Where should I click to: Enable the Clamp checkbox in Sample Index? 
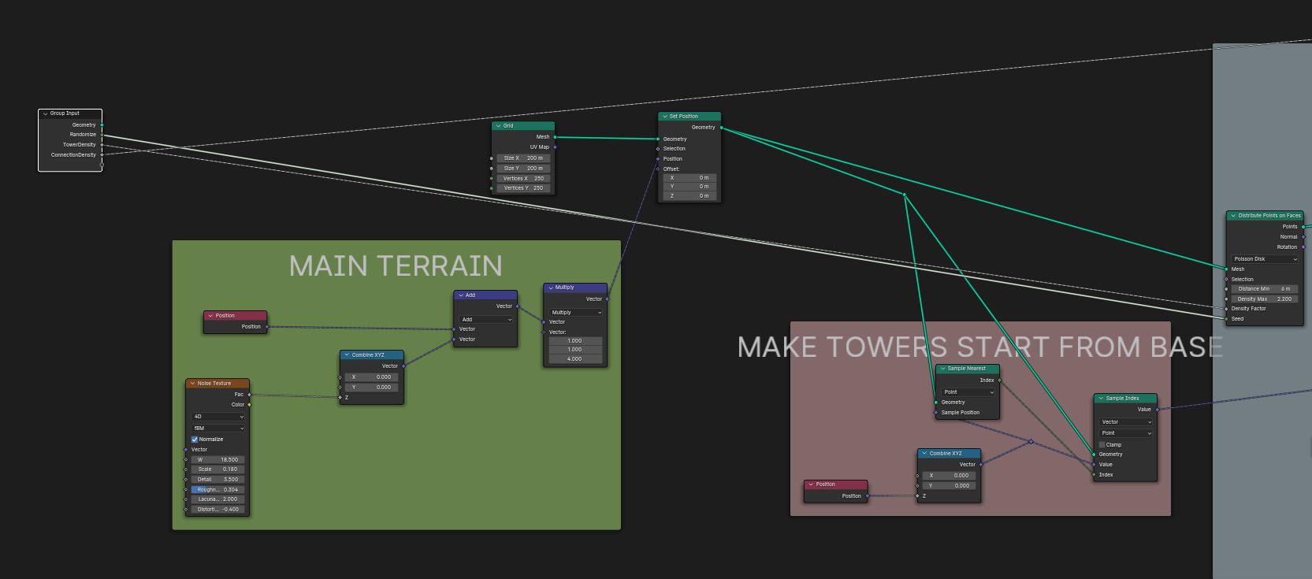(x=1102, y=445)
